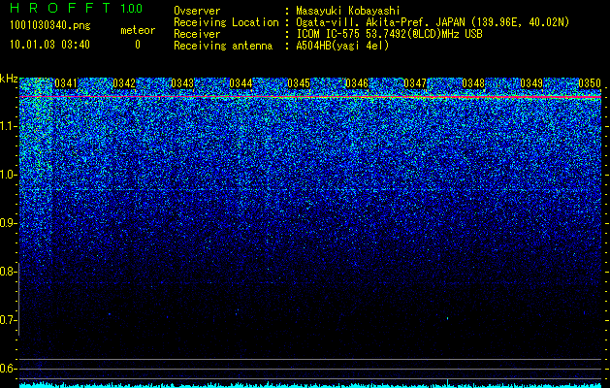Image resolution: width=610 pixels, height=388 pixels.
Task: Click the 0346 time marker
Action: click(357, 83)
